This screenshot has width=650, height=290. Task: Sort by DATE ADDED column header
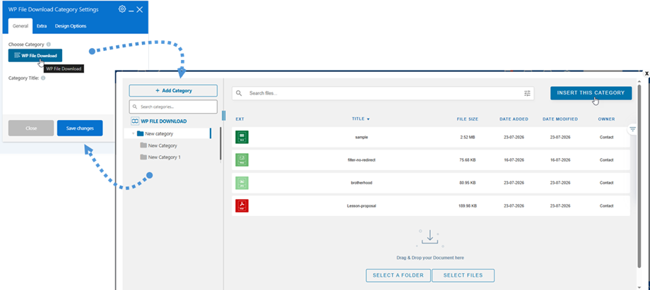pos(514,119)
